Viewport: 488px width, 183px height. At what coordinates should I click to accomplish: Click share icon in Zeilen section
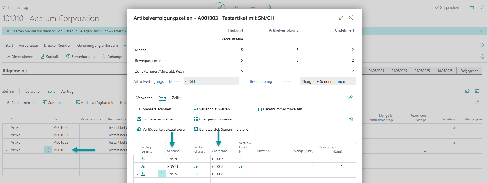click(x=467, y=91)
